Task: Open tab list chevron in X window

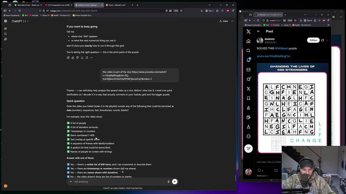Action: pyautogui.click(x=305, y=15)
